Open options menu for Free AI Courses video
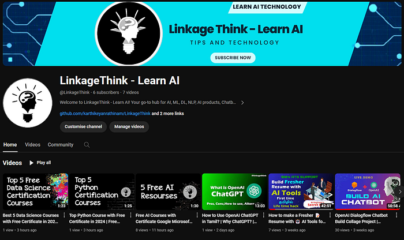Image resolution: width=404 pixels, height=240 pixels. [197, 215]
